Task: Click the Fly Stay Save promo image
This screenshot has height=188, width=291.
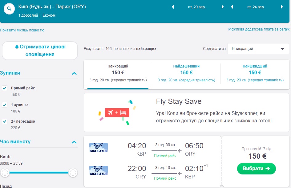Action: 117,112
